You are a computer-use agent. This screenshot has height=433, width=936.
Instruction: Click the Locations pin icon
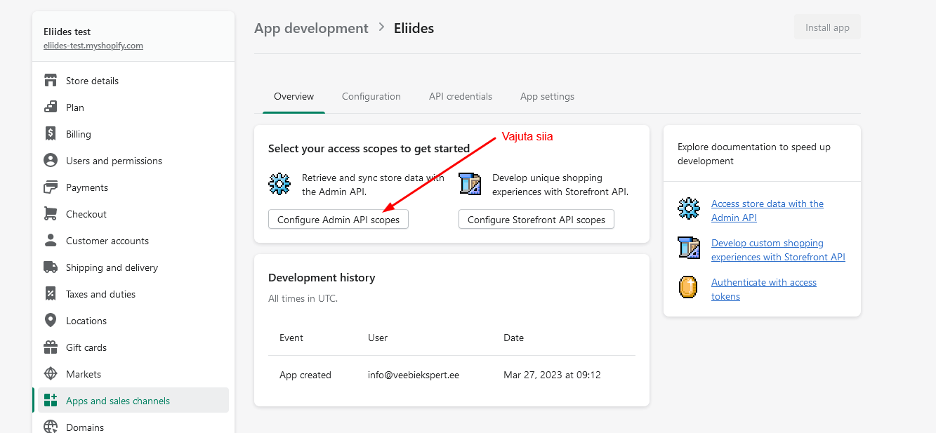pos(51,321)
